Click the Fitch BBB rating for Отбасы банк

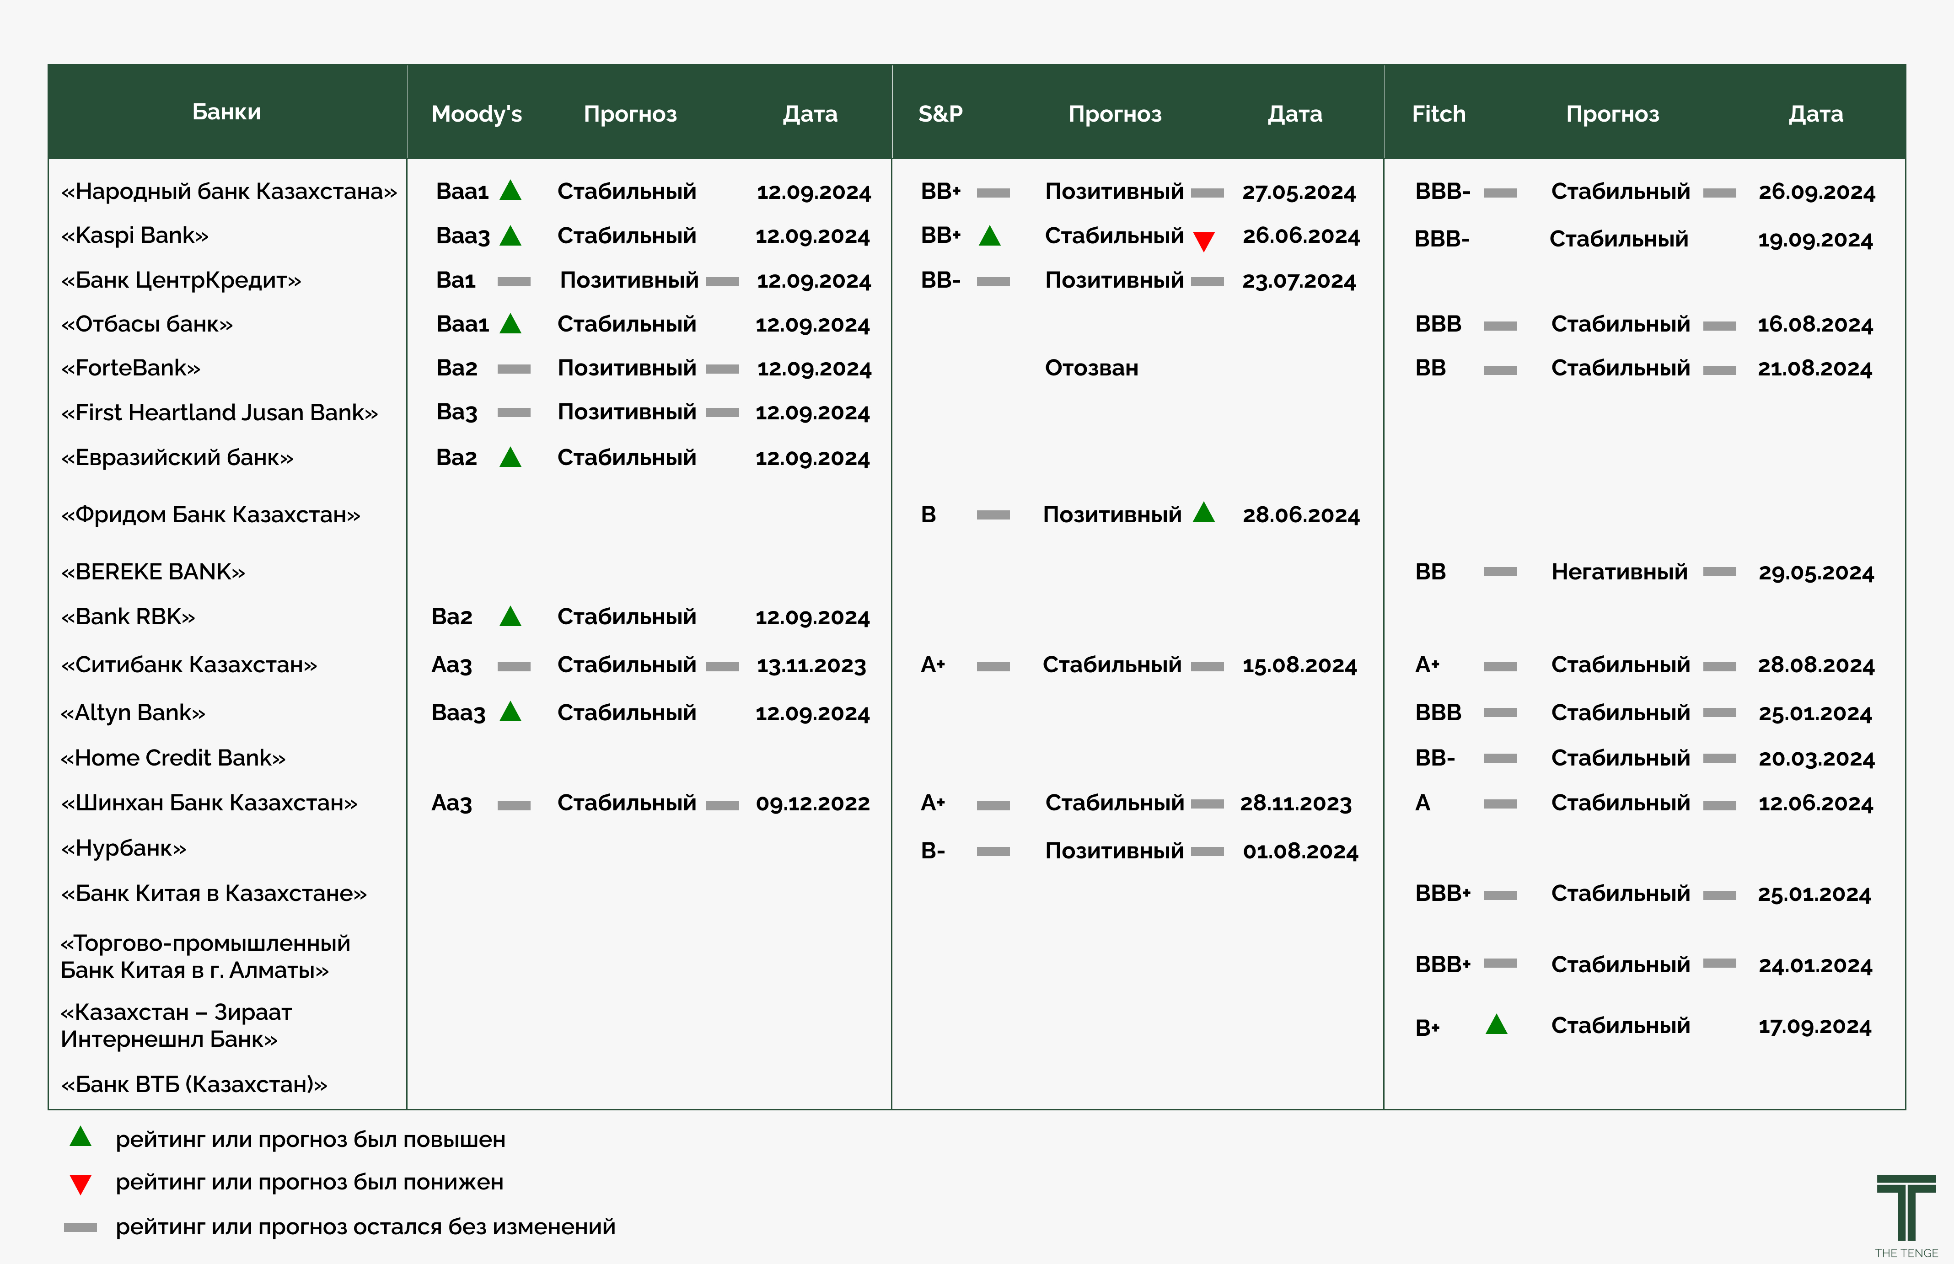pos(1438,323)
